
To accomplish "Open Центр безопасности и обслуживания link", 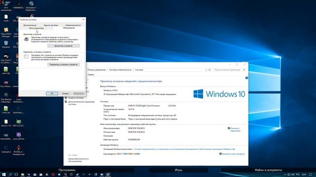I will coord(79,160).
